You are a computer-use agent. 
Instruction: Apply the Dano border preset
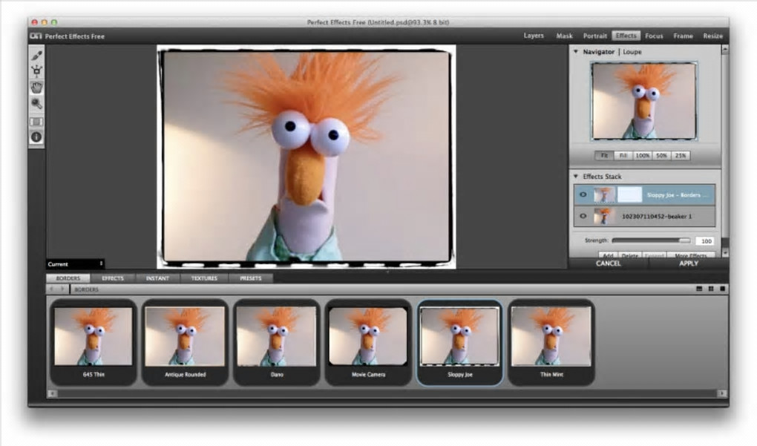tap(277, 342)
